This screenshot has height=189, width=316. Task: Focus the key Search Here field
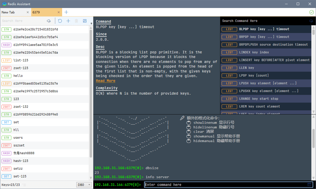coord(23,21)
